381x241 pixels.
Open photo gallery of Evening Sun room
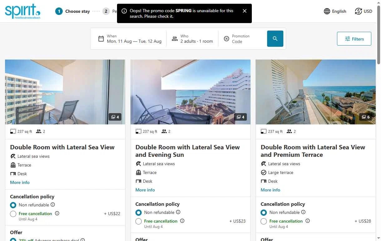tap(190, 92)
